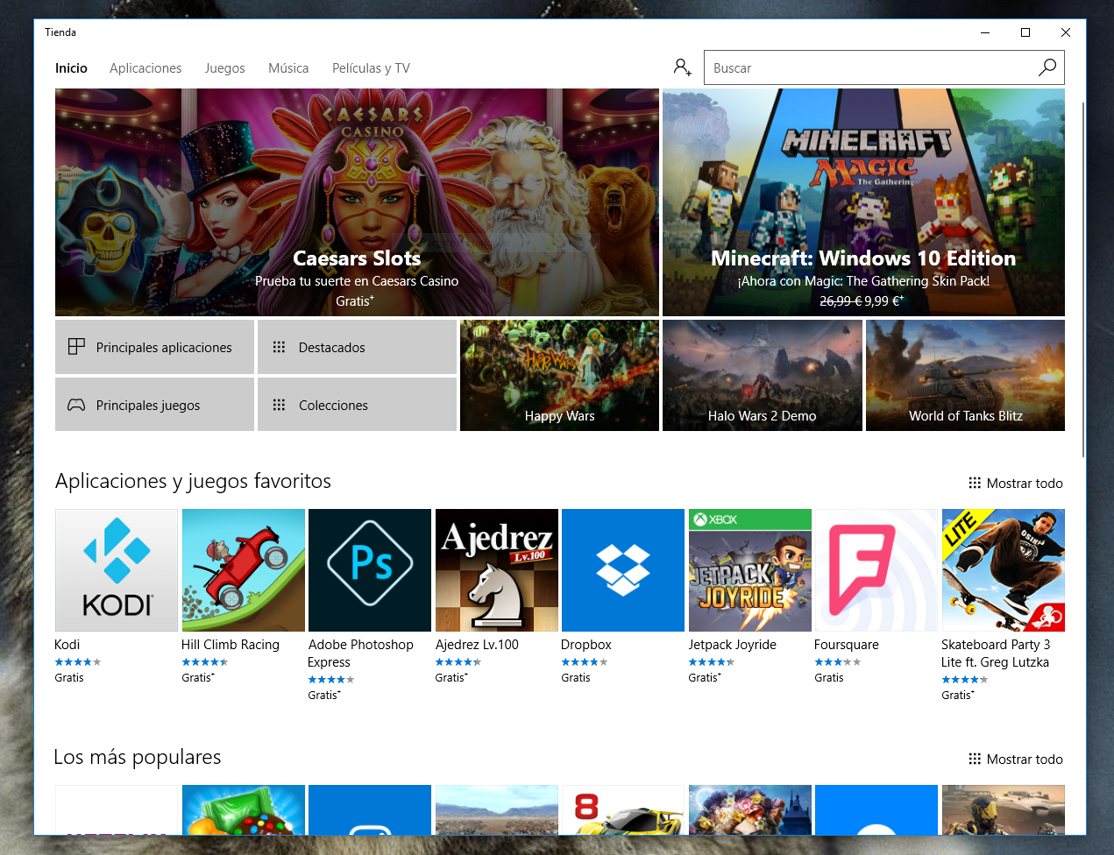This screenshot has height=855, width=1114.
Task: Minimize the Tienda window
Action: 985,32
